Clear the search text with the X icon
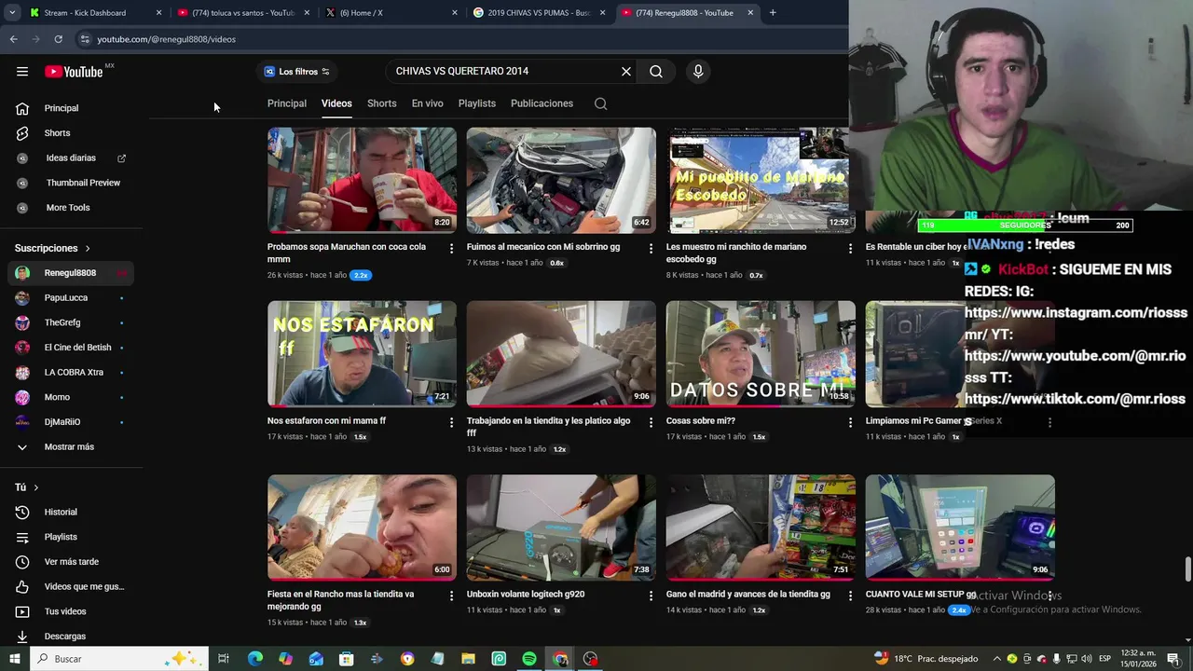 (x=626, y=72)
